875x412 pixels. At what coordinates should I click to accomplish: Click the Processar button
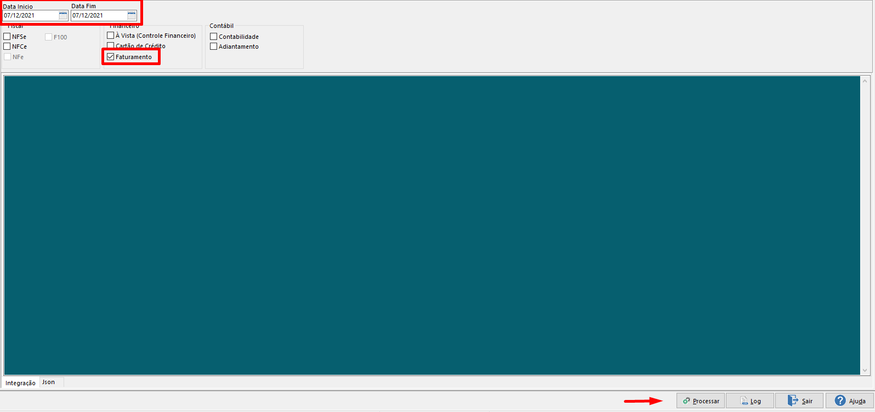[701, 401]
